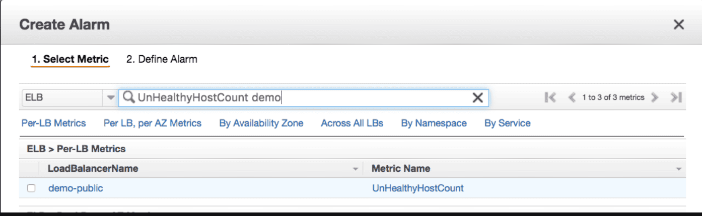Open Per LB, per AZ Metrics view
Viewport: 702px width, 216px height.
tap(152, 123)
